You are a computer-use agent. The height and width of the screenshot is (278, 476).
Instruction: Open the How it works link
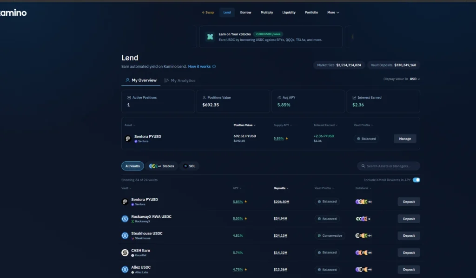click(199, 67)
